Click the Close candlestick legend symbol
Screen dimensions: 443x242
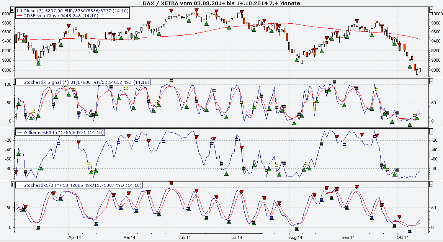tap(20, 11)
